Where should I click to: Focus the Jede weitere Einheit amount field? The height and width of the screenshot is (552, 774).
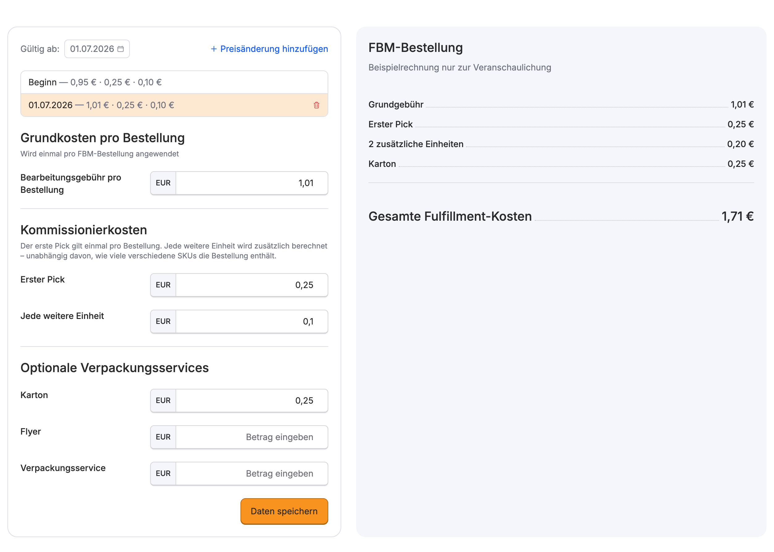252,321
